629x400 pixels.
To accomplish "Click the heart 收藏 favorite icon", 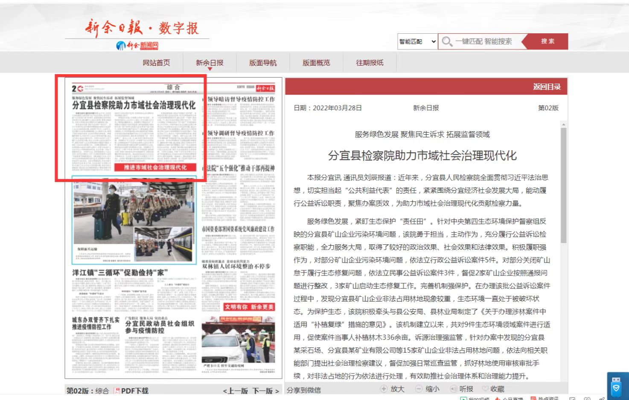I will click(485, 389).
